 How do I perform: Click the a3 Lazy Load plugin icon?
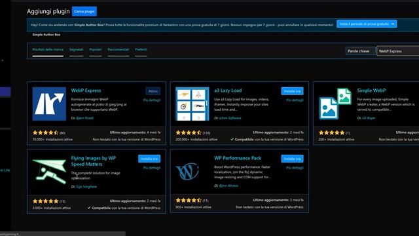pos(192,104)
